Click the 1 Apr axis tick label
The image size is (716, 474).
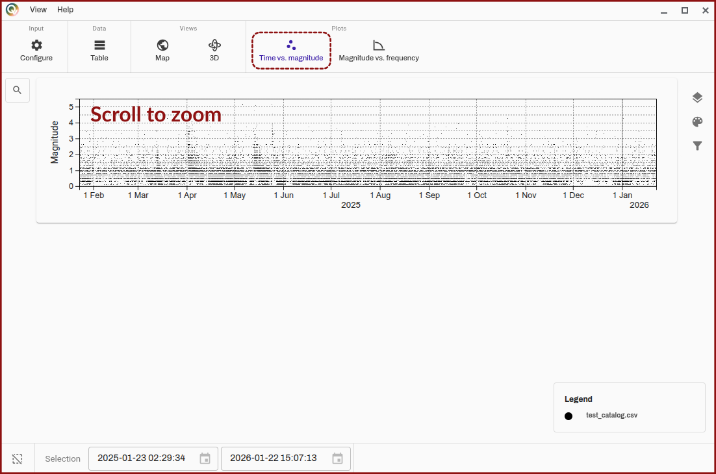coord(187,195)
